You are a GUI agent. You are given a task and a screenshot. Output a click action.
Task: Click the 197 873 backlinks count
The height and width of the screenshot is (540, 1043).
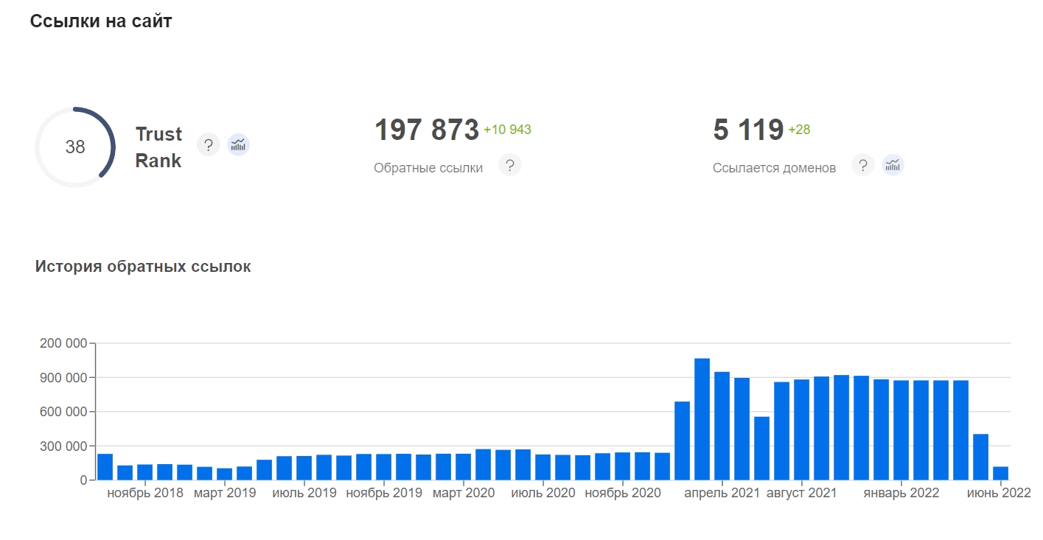427,130
